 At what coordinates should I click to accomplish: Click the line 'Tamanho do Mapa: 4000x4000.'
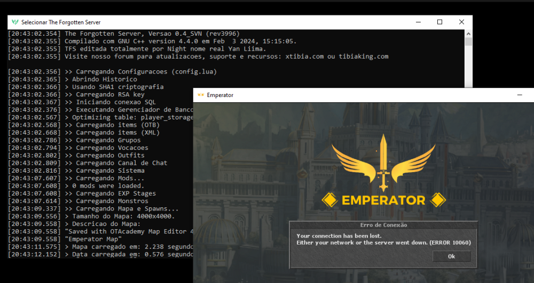click(x=91, y=216)
